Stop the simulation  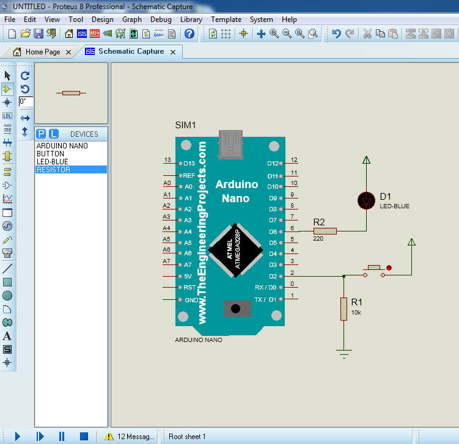(84, 436)
